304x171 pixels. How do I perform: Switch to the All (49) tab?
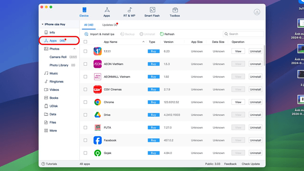[x=89, y=25]
